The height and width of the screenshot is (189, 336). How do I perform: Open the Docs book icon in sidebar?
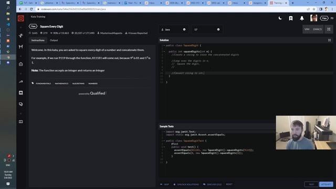point(21,122)
